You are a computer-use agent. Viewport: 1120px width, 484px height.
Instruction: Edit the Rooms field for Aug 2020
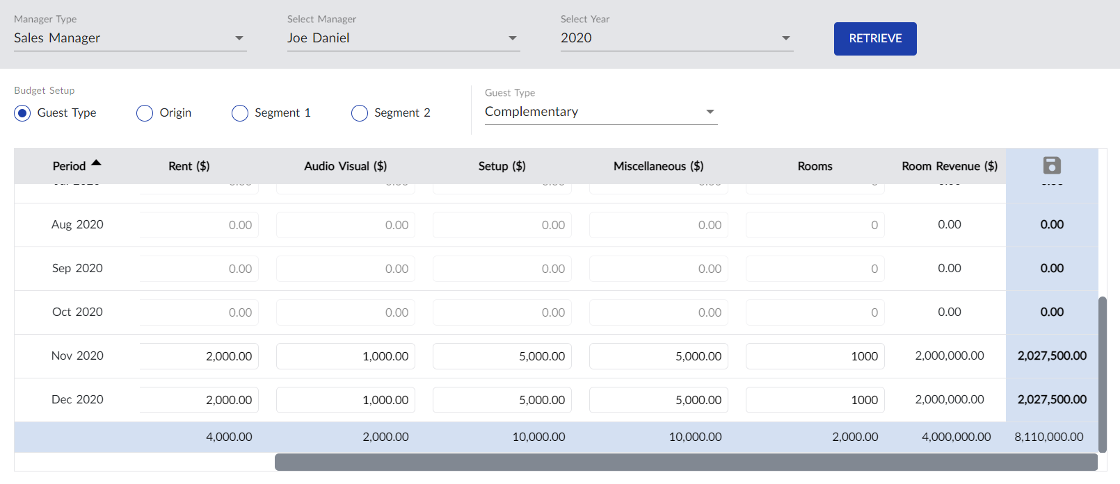(815, 225)
